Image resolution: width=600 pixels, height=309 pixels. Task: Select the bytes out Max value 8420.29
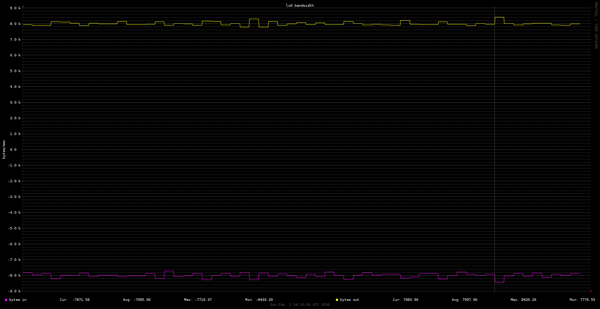528,300
